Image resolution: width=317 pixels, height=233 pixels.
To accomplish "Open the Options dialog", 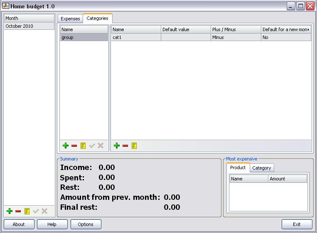I will (x=86, y=224).
